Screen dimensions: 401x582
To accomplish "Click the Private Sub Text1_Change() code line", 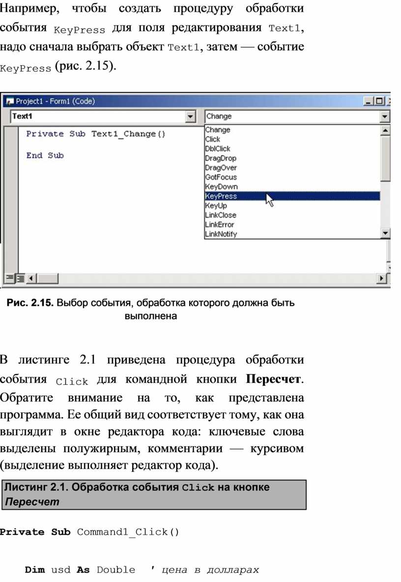I will click(x=96, y=134).
